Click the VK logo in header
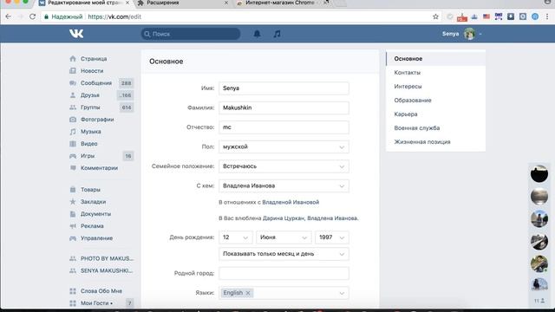 [x=76, y=34]
